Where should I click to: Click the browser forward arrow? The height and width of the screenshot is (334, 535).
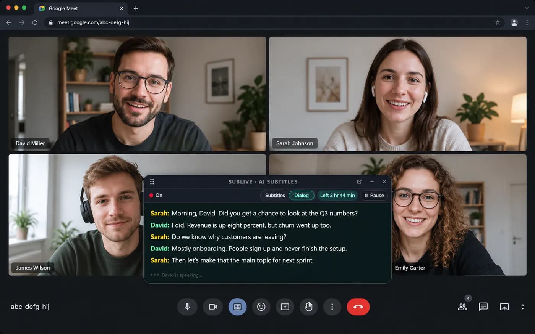tap(22, 22)
